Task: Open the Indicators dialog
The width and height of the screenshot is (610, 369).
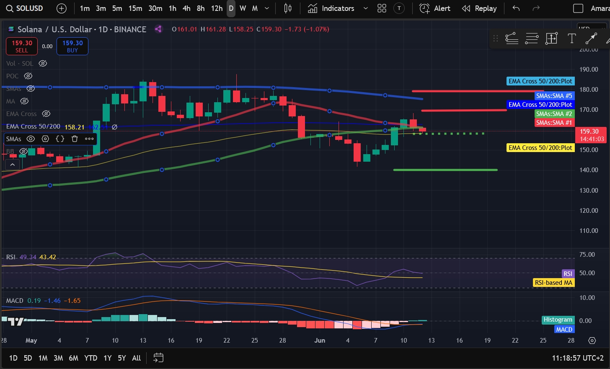Action: (331, 8)
